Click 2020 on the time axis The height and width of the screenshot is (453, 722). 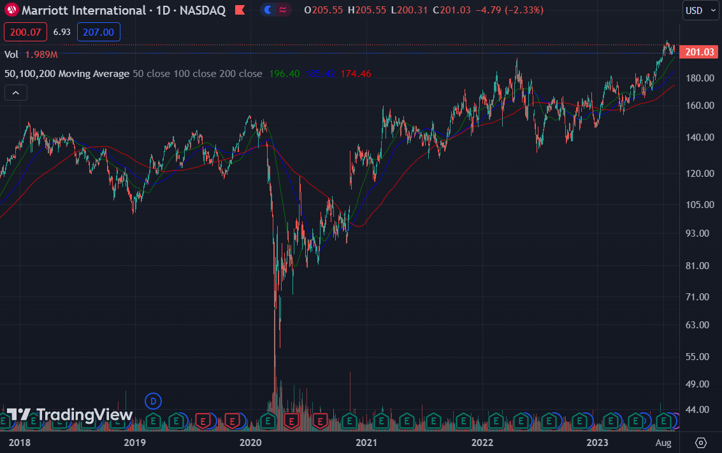[250, 442]
